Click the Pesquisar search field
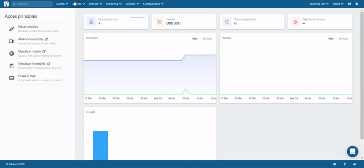This screenshot has width=364, height=168. point(32,4)
